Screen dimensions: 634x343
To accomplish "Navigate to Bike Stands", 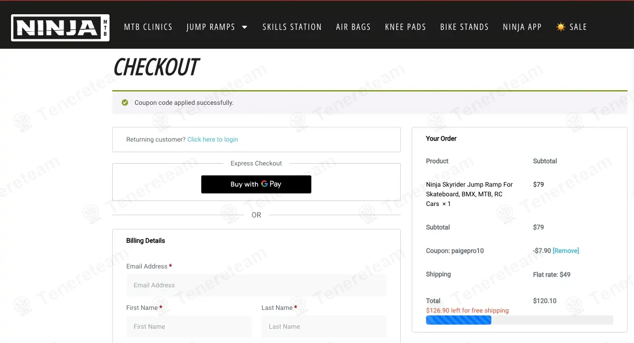I will point(464,27).
